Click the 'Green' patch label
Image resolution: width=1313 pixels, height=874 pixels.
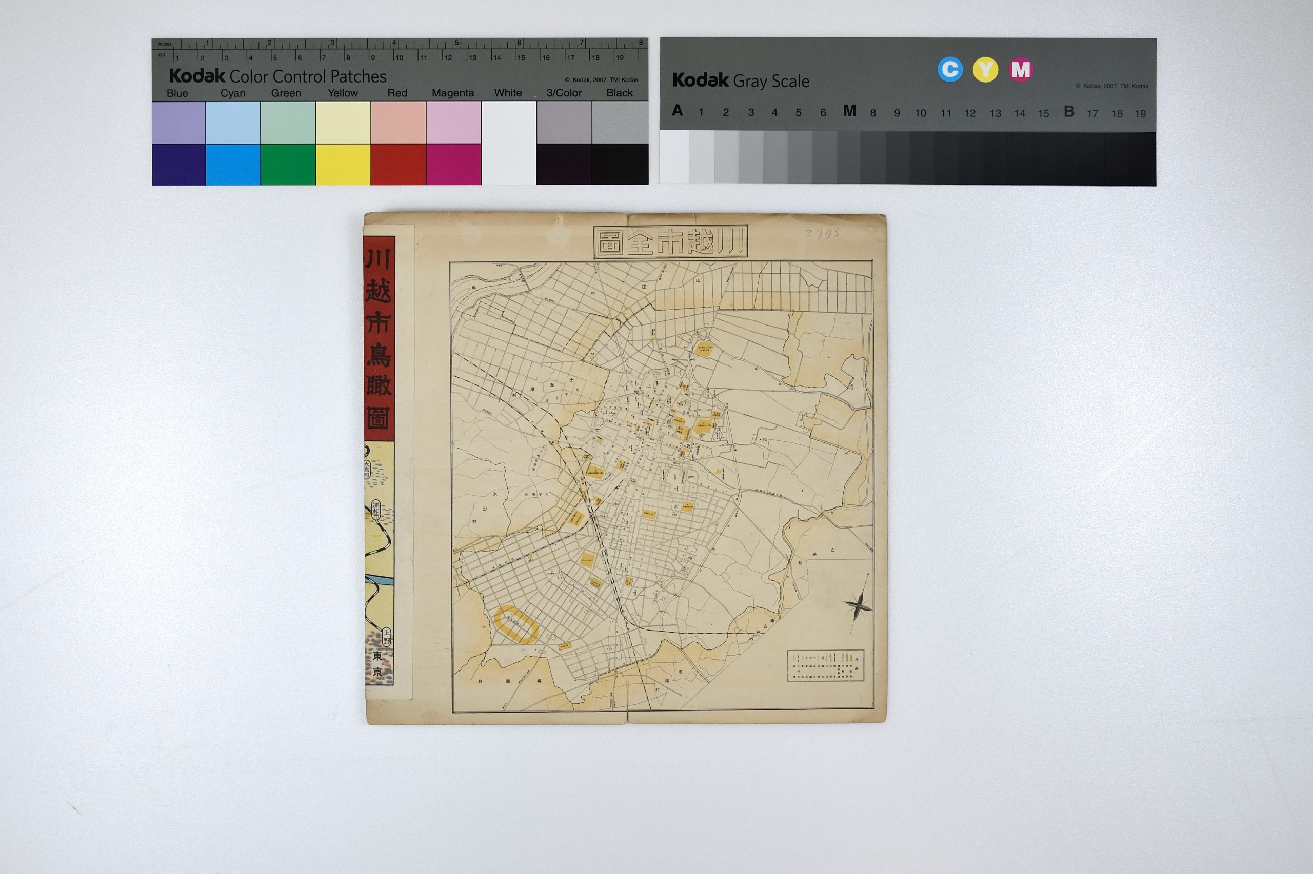(x=286, y=93)
